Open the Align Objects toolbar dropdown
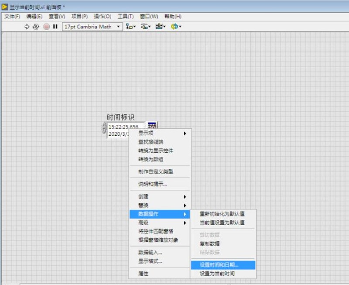Screen dimensions: 349x285 pyautogui.click(x=130, y=27)
